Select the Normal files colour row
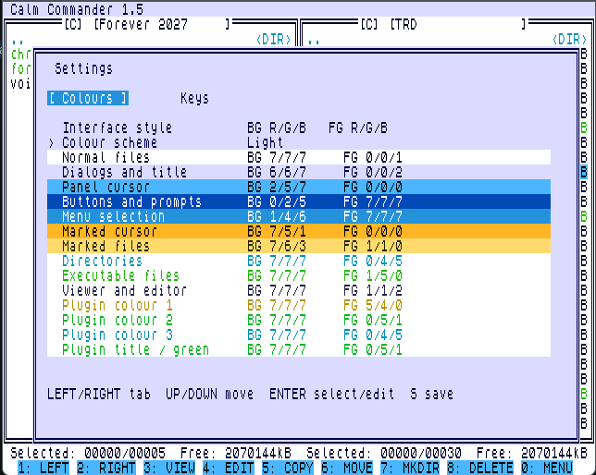596x475 pixels. [299, 157]
